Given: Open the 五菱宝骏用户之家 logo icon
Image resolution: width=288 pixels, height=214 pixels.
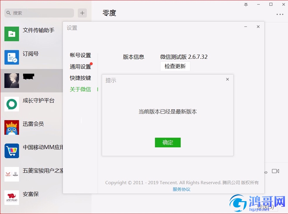Looking at the screenshot, I should tap(12, 174).
